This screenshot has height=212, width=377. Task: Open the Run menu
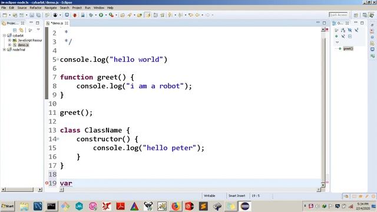(x=88, y=8)
